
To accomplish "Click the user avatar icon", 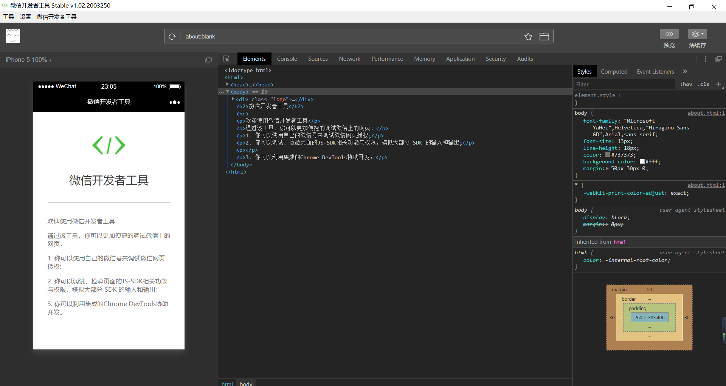I will pos(13,36).
